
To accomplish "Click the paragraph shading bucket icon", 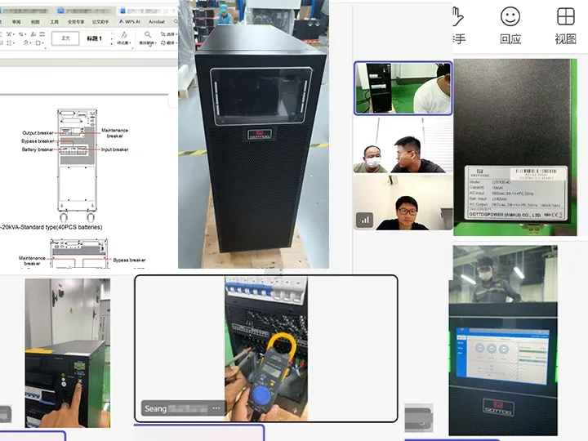I will (x=26, y=42).
